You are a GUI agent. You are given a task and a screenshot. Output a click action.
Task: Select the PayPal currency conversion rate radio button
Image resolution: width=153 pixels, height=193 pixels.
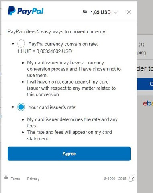(21, 44)
